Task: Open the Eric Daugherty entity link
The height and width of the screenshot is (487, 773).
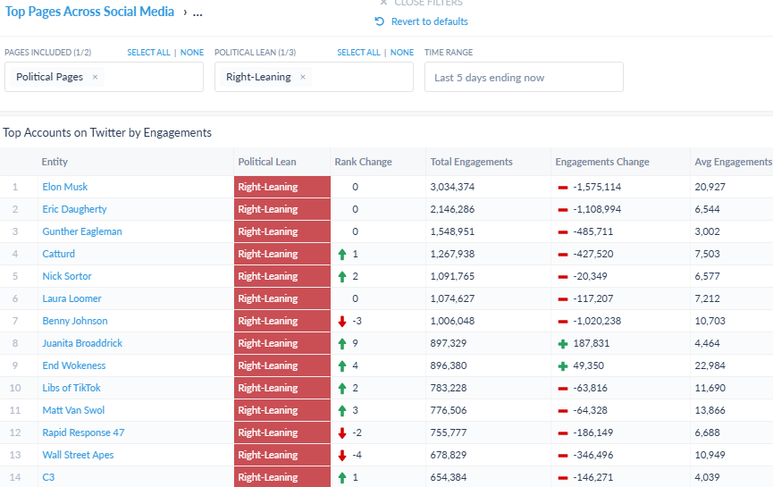Action: pyautogui.click(x=74, y=209)
